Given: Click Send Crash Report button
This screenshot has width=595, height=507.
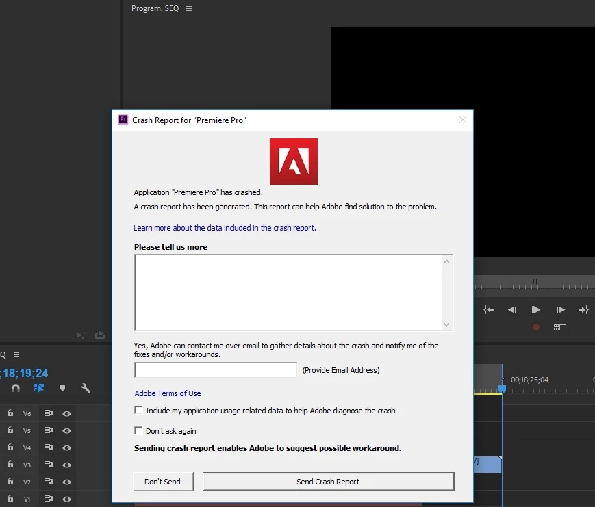Looking at the screenshot, I should [x=328, y=482].
